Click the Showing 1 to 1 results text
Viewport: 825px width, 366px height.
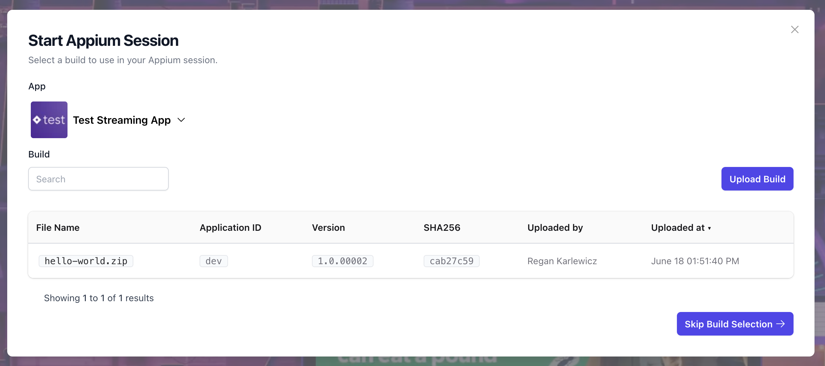(x=99, y=298)
